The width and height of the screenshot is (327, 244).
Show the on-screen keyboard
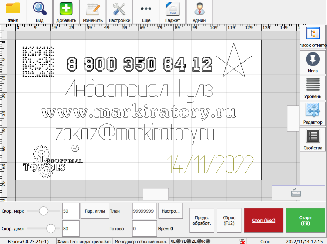point(298,193)
